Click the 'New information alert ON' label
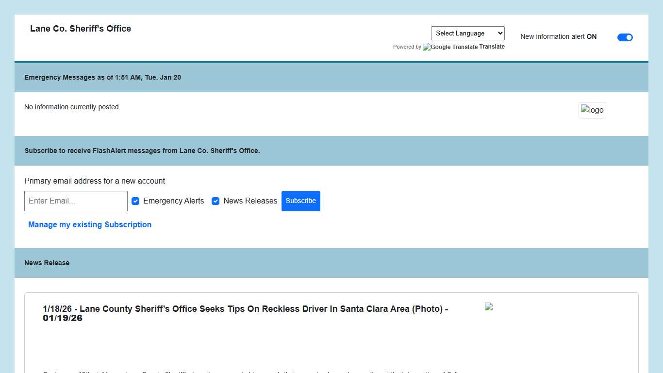663x373 pixels. 558,37
